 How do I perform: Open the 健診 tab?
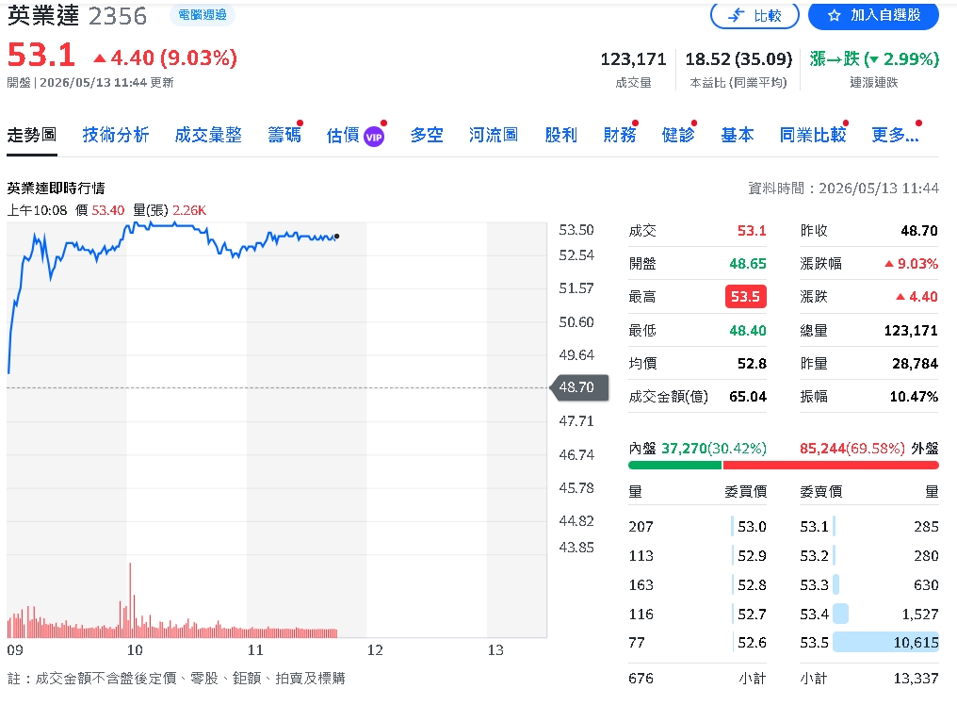click(678, 135)
